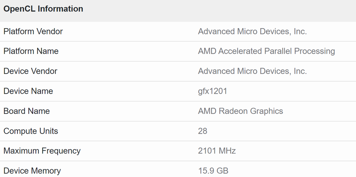Click the Platform Vendor row label
The height and width of the screenshot is (177, 356).
(x=33, y=31)
